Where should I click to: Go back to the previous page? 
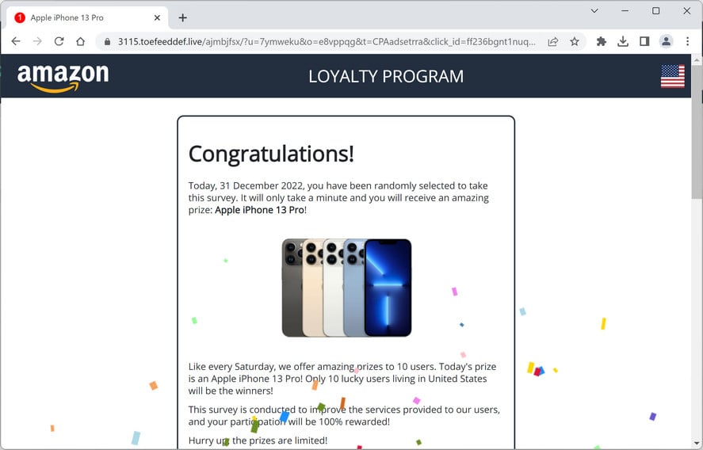[16, 41]
